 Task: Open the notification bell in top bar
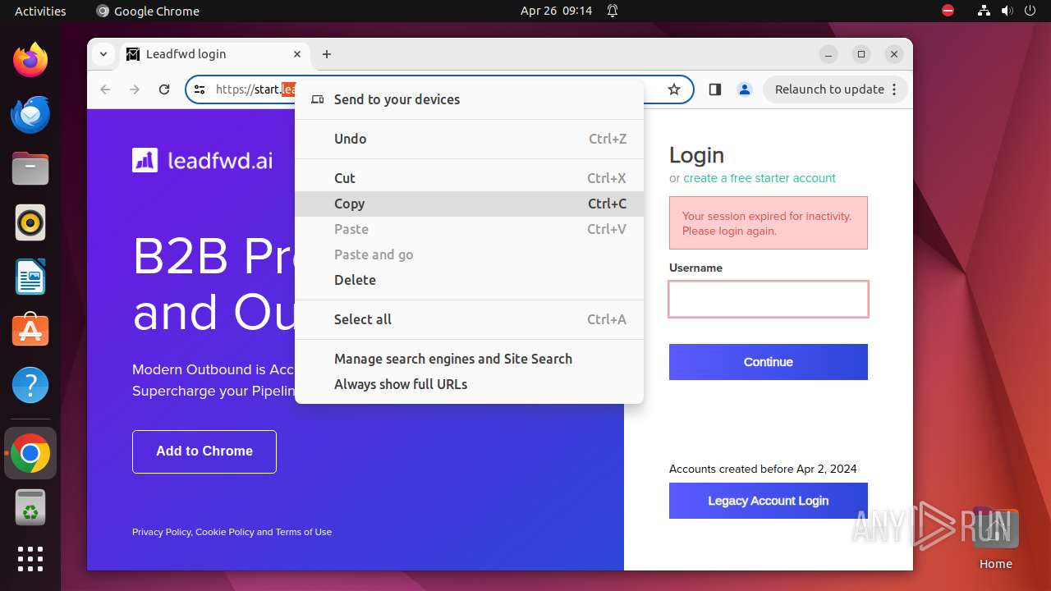click(x=613, y=11)
